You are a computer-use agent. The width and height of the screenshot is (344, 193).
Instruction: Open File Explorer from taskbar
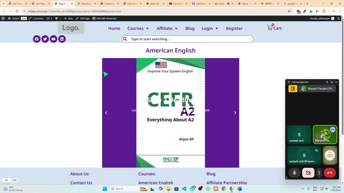pos(169,189)
